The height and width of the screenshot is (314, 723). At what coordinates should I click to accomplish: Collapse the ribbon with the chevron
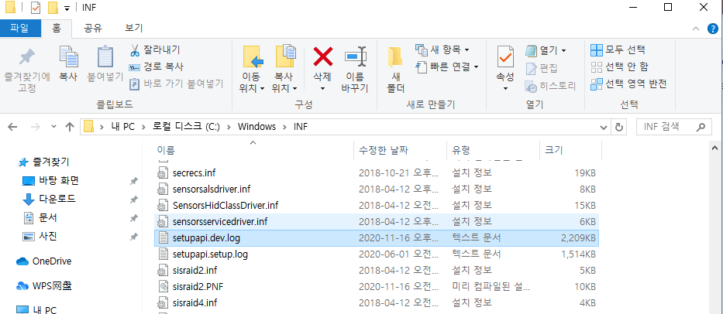point(696,29)
